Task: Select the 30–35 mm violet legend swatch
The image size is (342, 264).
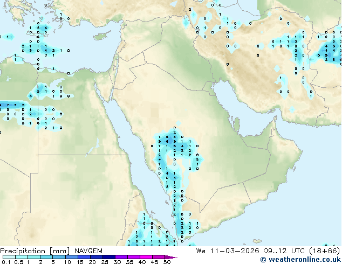Action: 121,257
